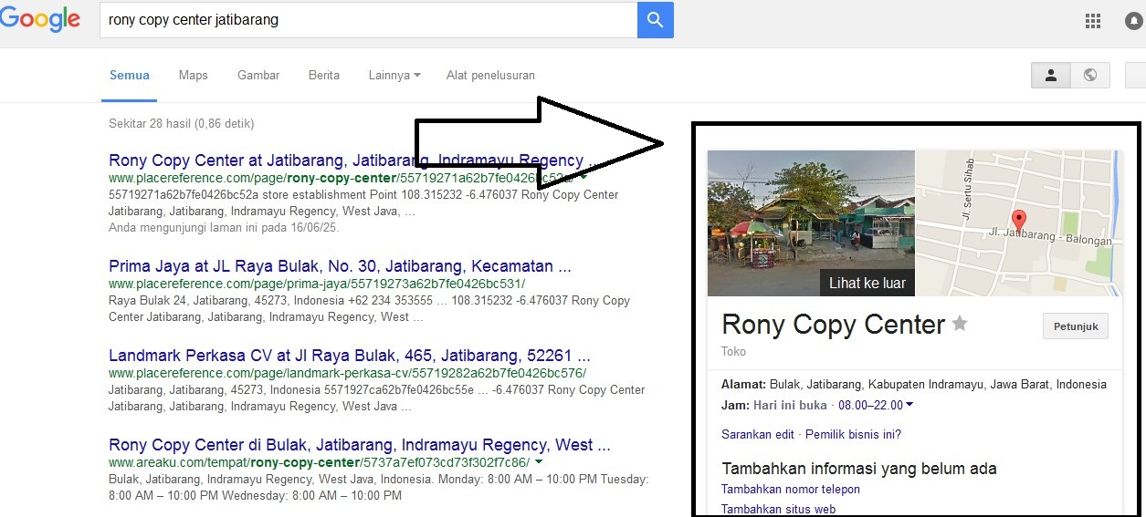The width and height of the screenshot is (1146, 517).
Task: Click the prima-jaya placereference URL text
Action: (317, 284)
